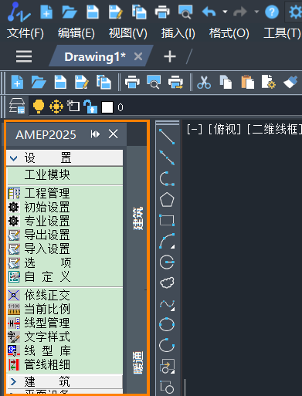Select the Construction line tool

pos(167,157)
